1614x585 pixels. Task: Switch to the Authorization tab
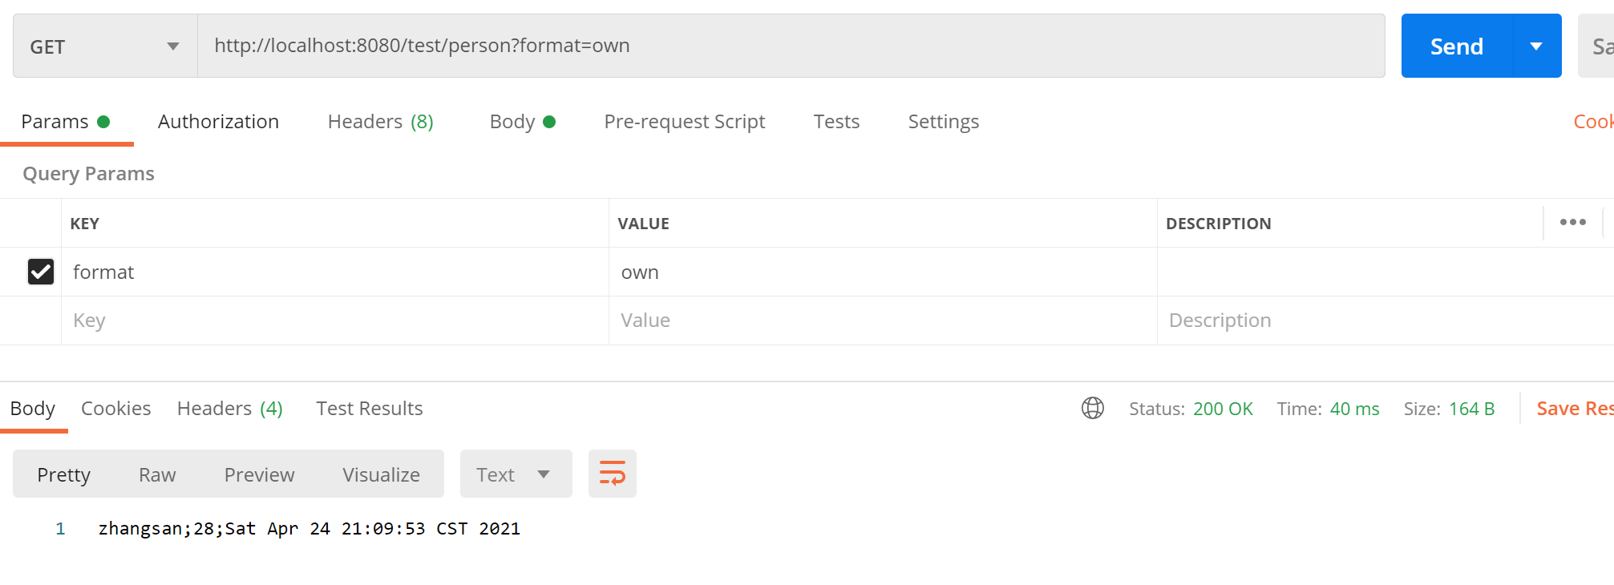(218, 122)
